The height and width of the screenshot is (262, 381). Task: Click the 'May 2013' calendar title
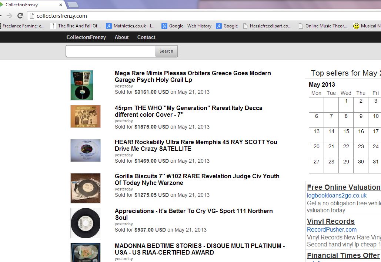pos(322,84)
